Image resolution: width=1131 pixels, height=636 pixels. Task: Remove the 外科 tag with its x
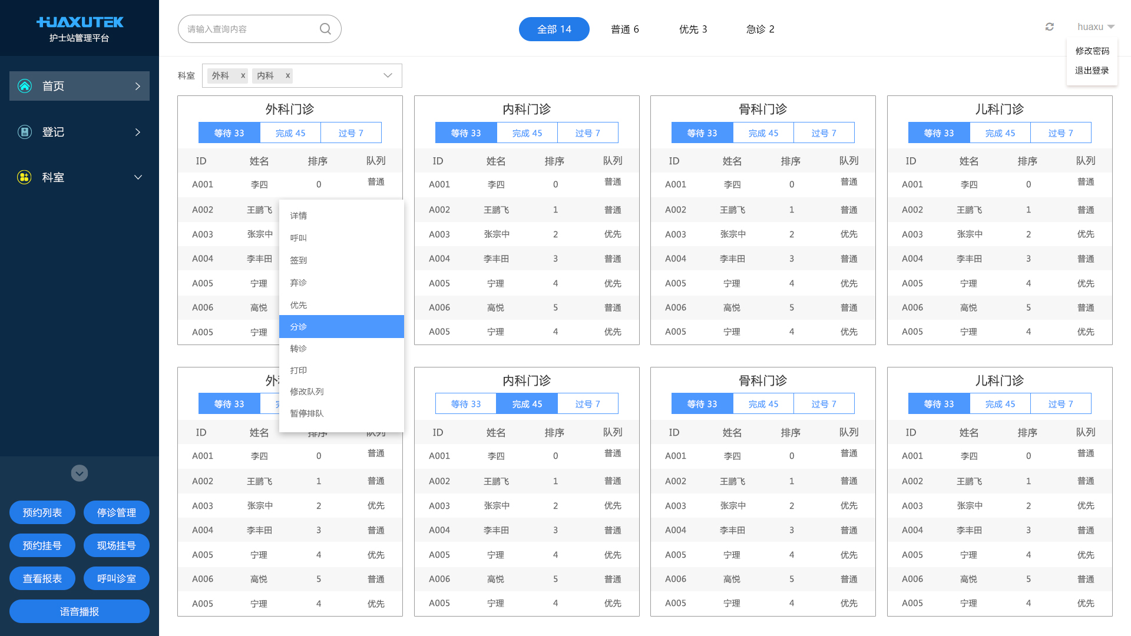coord(243,75)
